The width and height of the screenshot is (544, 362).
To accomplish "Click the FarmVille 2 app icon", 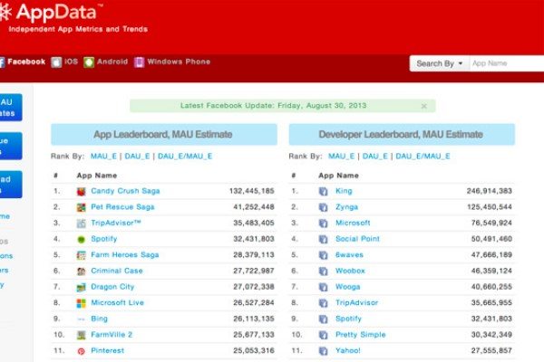I will click(82, 335).
